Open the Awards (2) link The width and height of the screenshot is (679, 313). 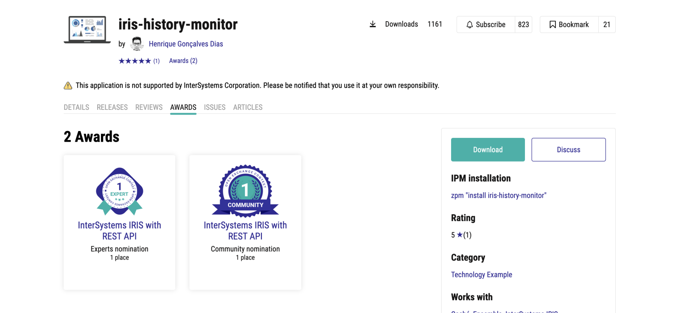click(x=183, y=61)
